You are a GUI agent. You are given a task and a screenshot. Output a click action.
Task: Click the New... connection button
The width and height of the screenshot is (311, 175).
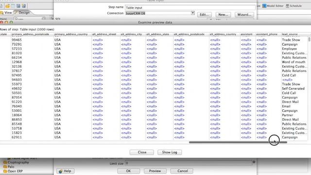click(223, 15)
